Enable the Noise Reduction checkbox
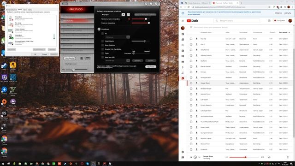The width and height of the screenshot is (295, 166). tap(102, 45)
